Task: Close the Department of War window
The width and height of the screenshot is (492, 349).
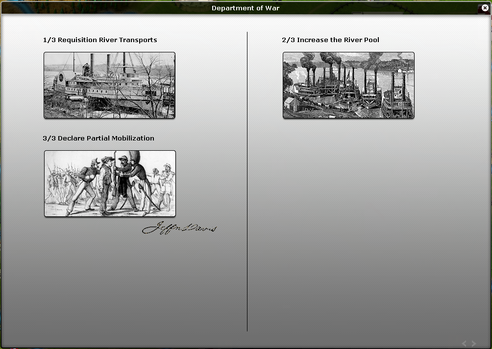Action: [x=486, y=8]
